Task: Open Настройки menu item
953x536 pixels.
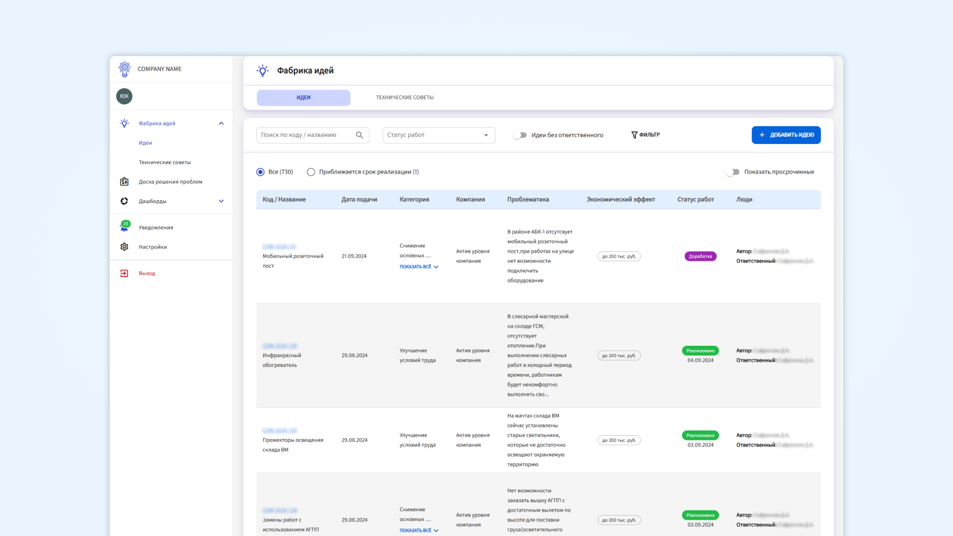Action: tap(153, 247)
